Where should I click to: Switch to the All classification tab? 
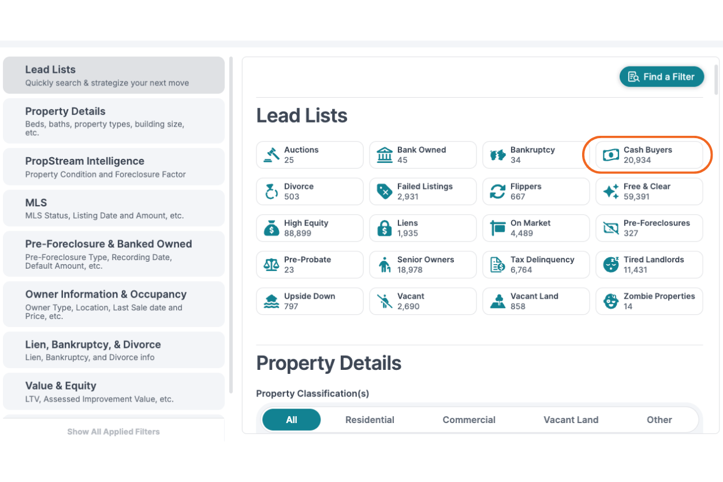click(x=291, y=420)
